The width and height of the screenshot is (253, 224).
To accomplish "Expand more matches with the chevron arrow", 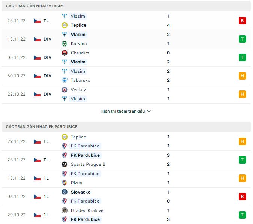I will [149, 111].
